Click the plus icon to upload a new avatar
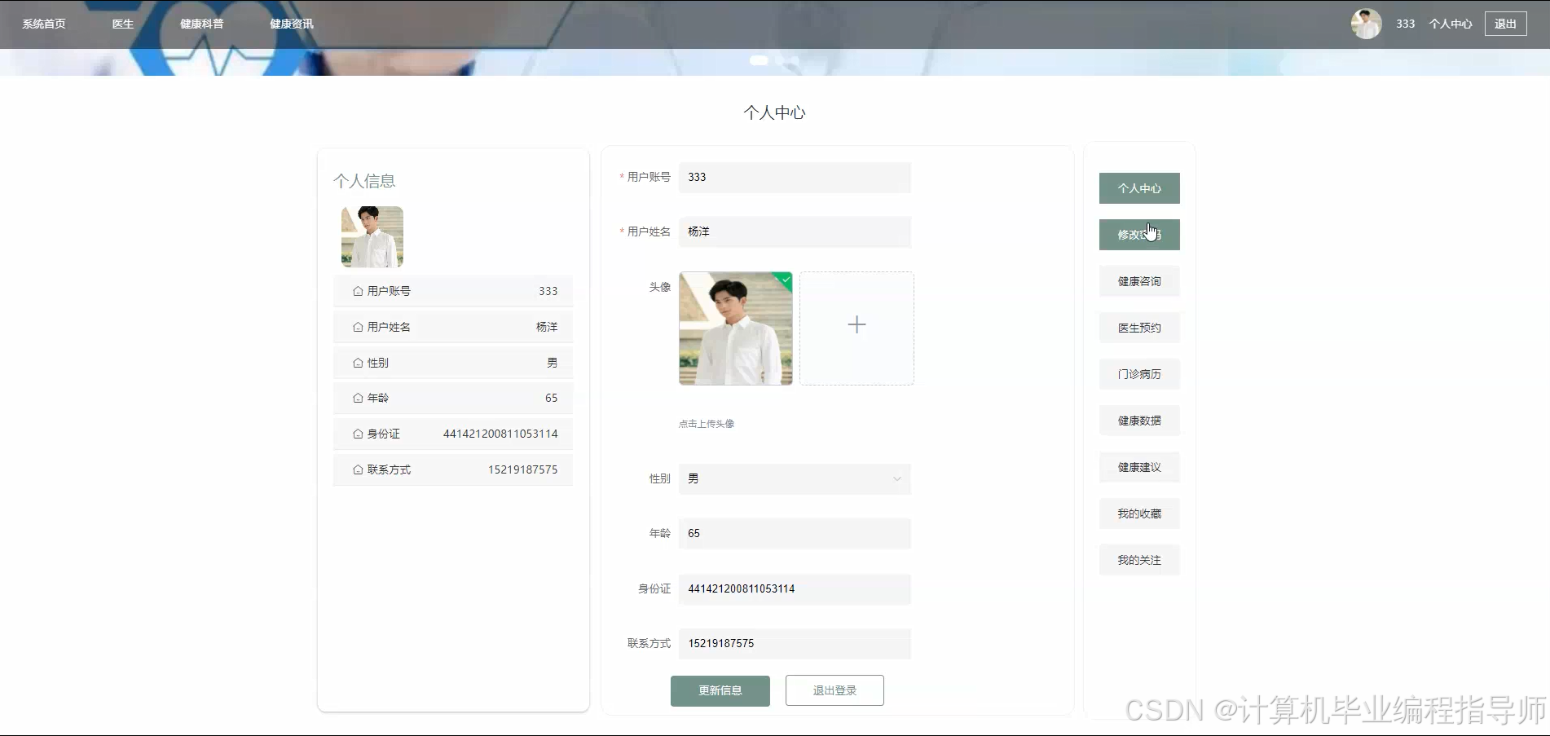 (x=856, y=325)
